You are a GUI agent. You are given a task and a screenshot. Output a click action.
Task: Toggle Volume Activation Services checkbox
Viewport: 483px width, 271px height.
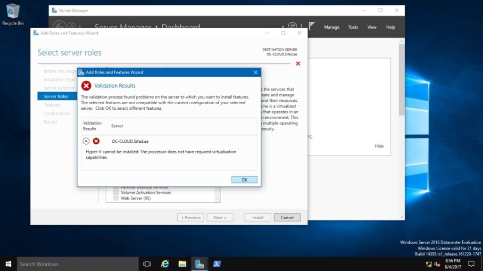(x=116, y=192)
